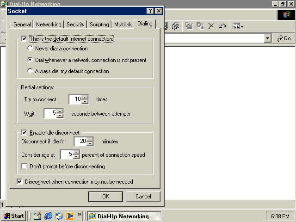
Task: Click the Undo toolbar icon
Action: [222, 26]
